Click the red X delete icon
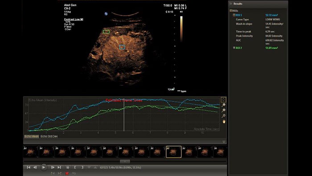312x176 pixels. (x=67, y=173)
